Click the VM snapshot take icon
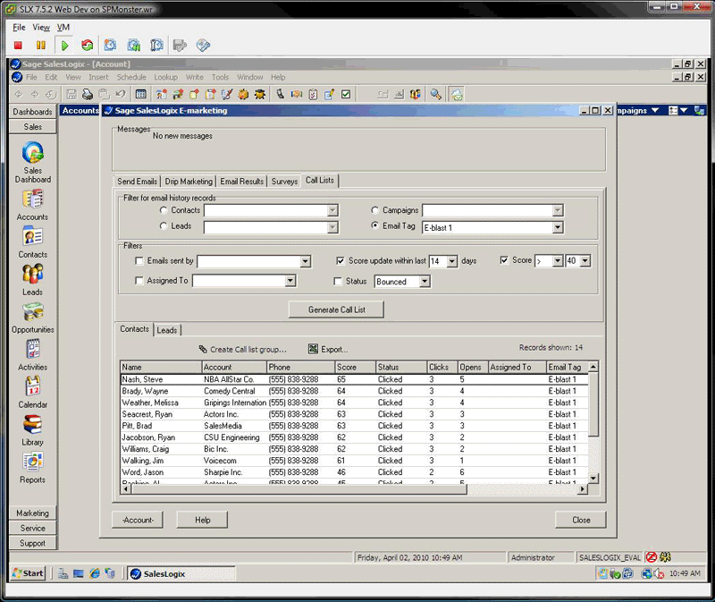The width and height of the screenshot is (715, 602). 110,46
